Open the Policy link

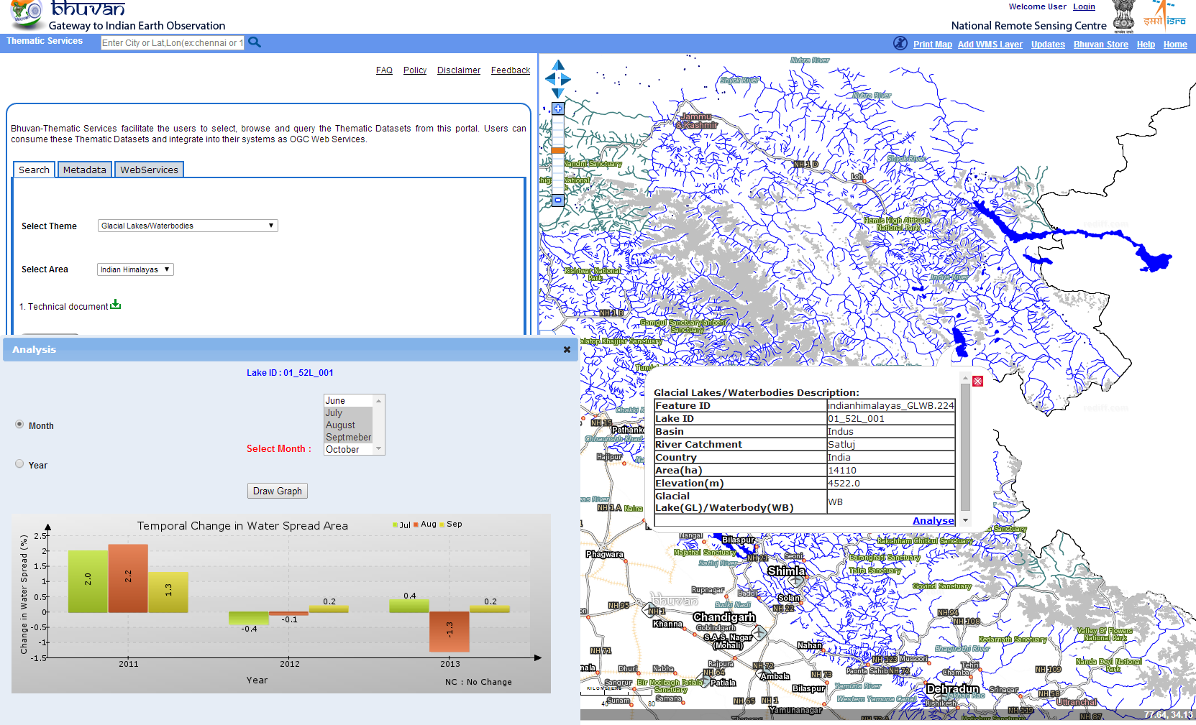(x=415, y=70)
